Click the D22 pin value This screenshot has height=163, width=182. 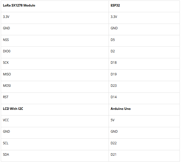coord(114,143)
